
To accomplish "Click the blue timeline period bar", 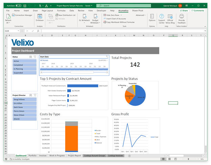I will (x=74, y=69).
